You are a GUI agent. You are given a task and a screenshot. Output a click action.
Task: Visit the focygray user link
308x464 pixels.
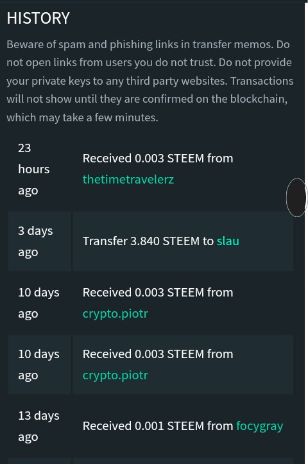click(x=259, y=426)
